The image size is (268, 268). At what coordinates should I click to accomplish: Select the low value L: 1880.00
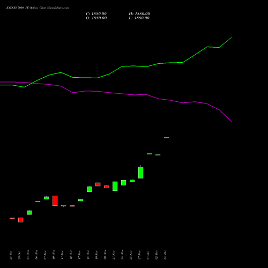pos(139,18)
